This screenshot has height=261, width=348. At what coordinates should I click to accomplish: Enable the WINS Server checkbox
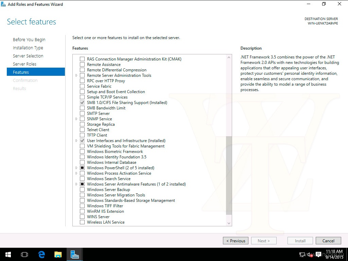82,217
